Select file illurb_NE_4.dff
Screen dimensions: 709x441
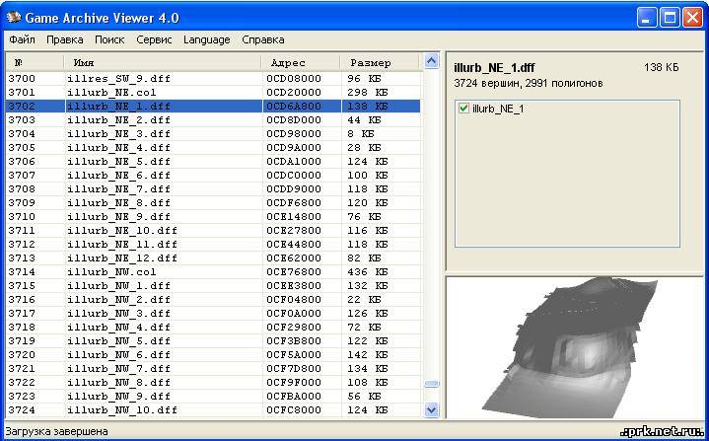point(119,147)
